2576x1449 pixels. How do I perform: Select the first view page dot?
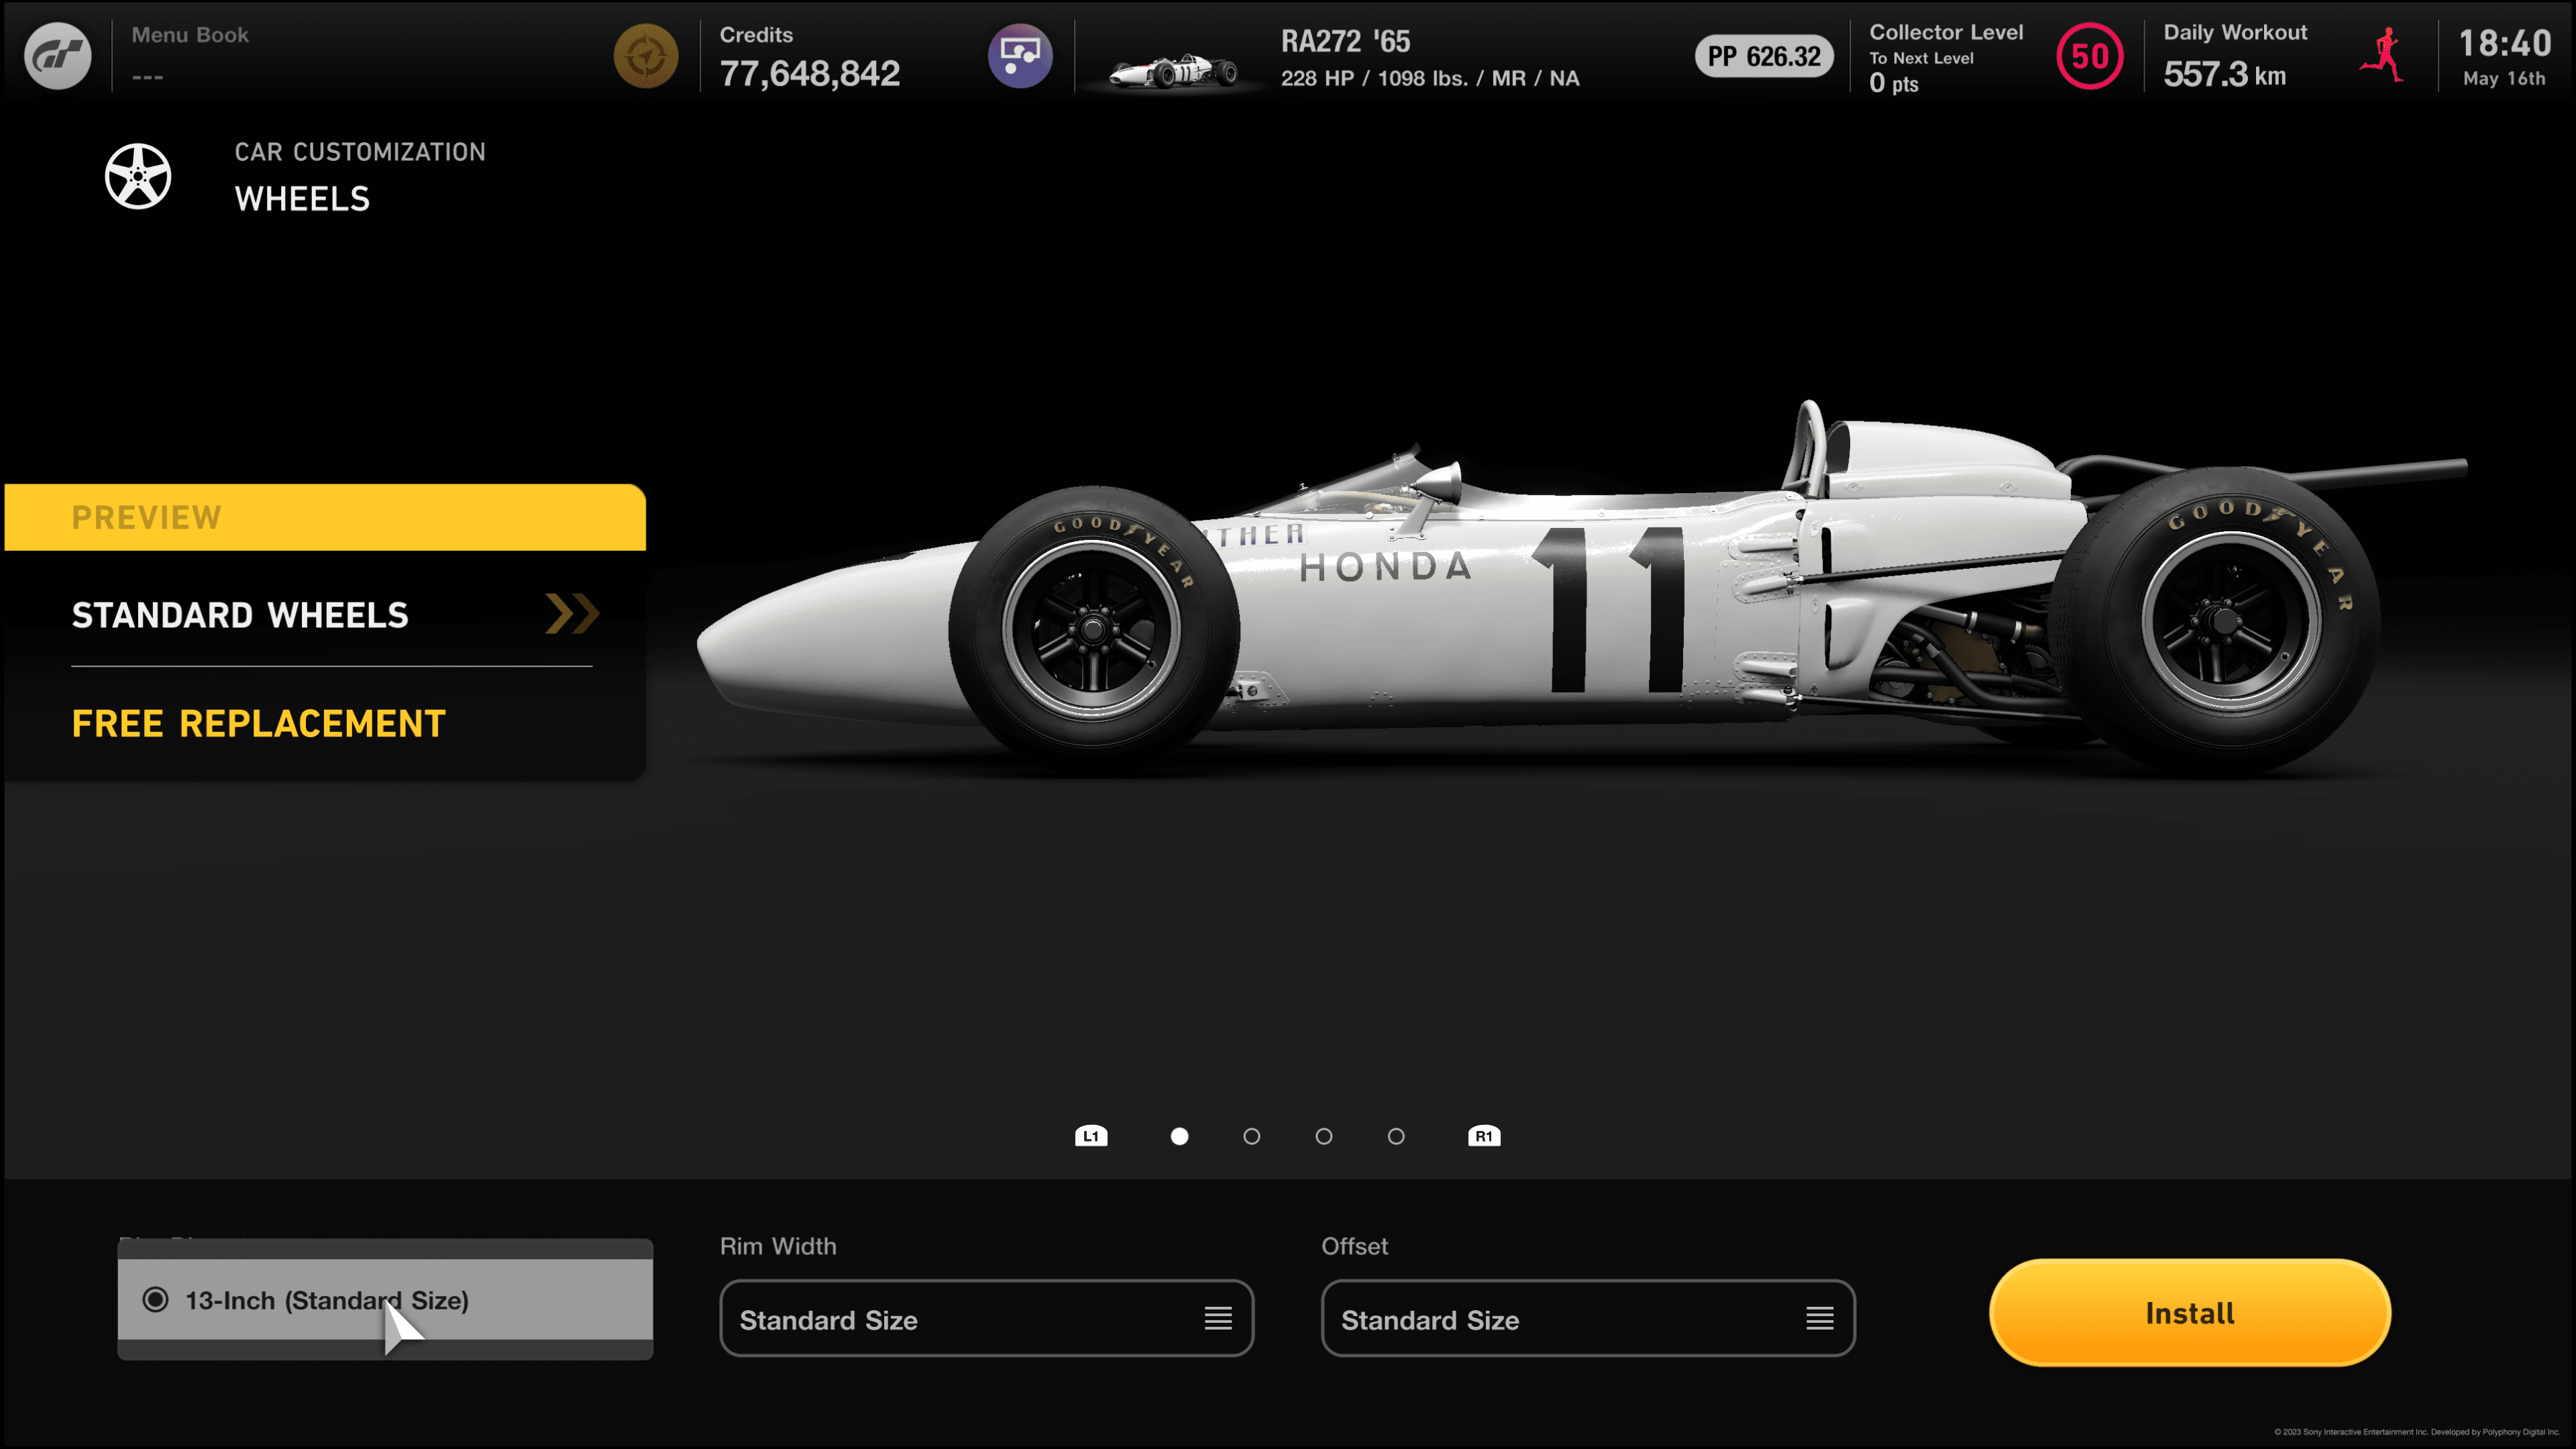point(1180,1136)
